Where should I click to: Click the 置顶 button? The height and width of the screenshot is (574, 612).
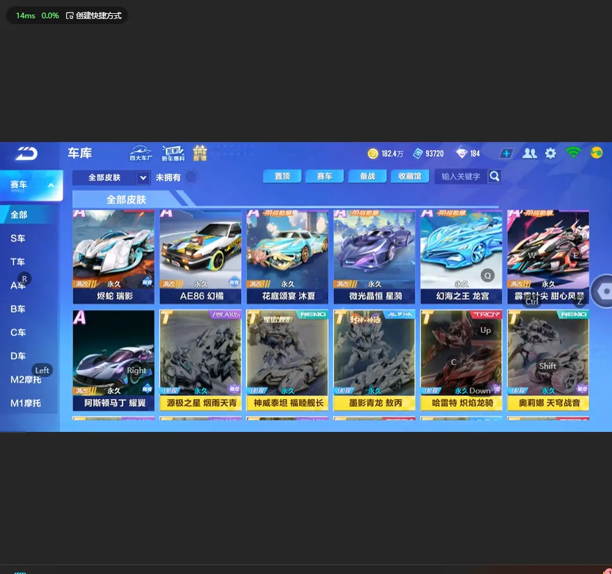tap(282, 176)
